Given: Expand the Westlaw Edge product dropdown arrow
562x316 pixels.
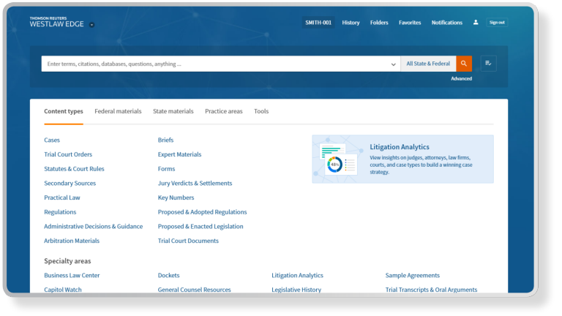Looking at the screenshot, I should pos(91,25).
